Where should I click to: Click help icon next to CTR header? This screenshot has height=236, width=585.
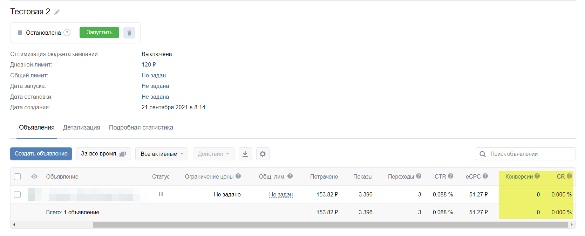click(x=451, y=176)
